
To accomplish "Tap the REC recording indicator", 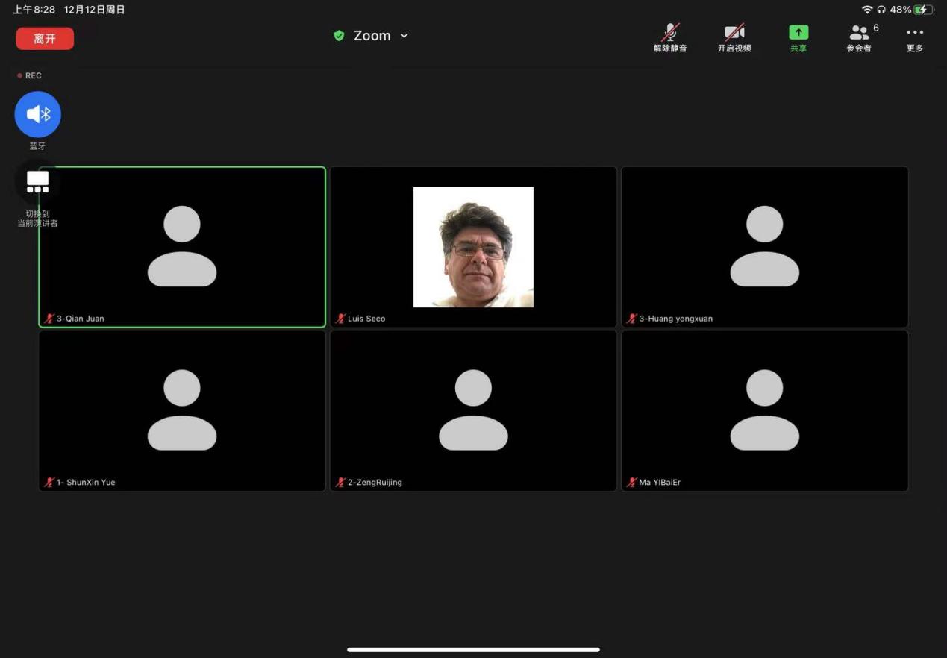I will click(30, 75).
